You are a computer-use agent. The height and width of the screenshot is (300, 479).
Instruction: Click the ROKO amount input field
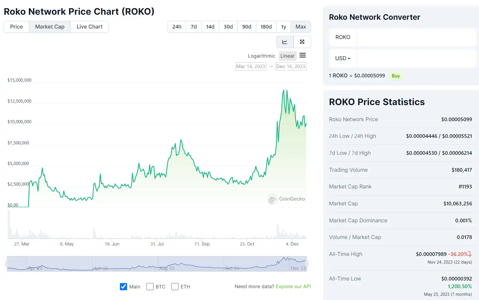[x=416, y=37]
